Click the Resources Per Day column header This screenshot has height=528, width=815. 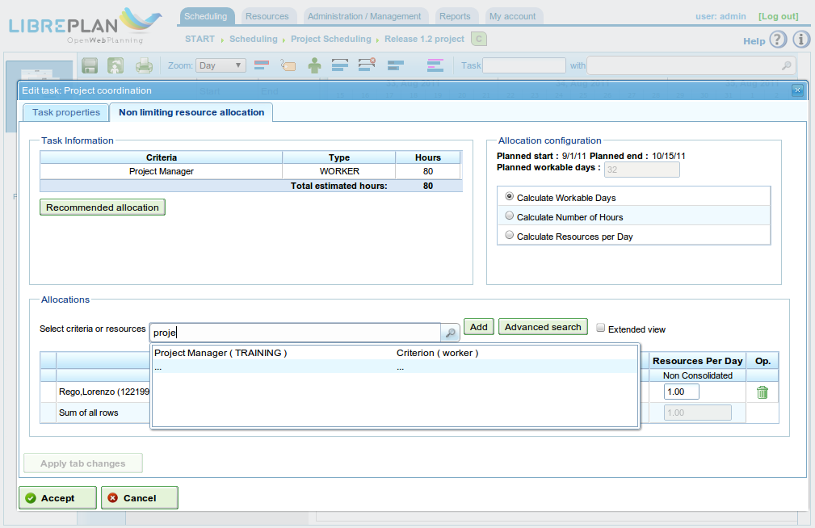click(x=698, y=361)
